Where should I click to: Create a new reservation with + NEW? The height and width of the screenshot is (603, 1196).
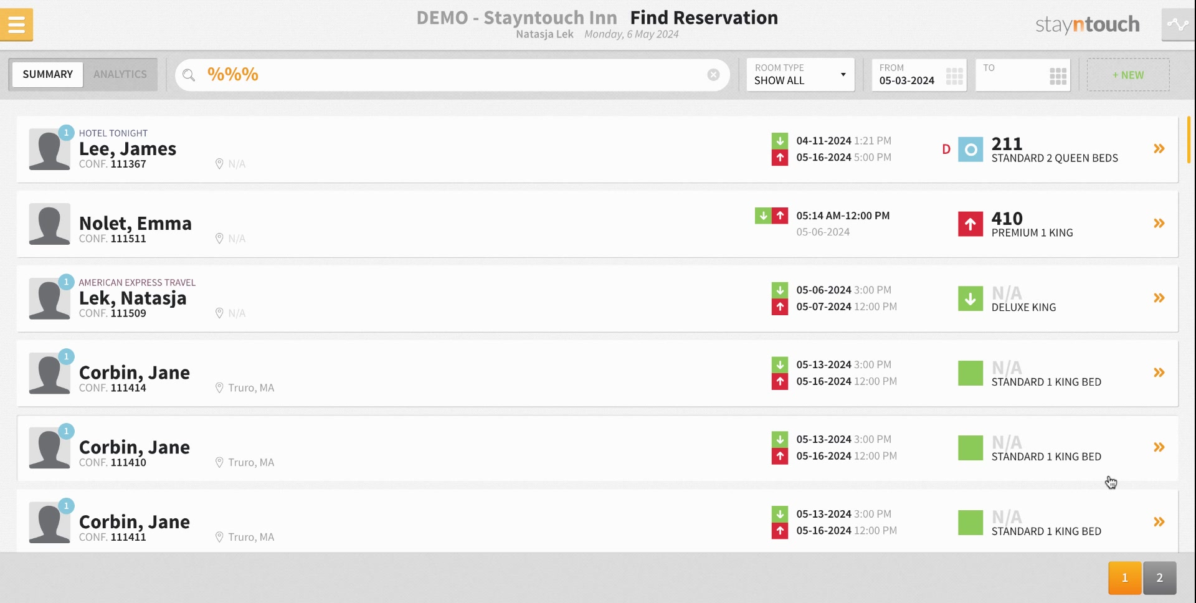[1128, 75]
